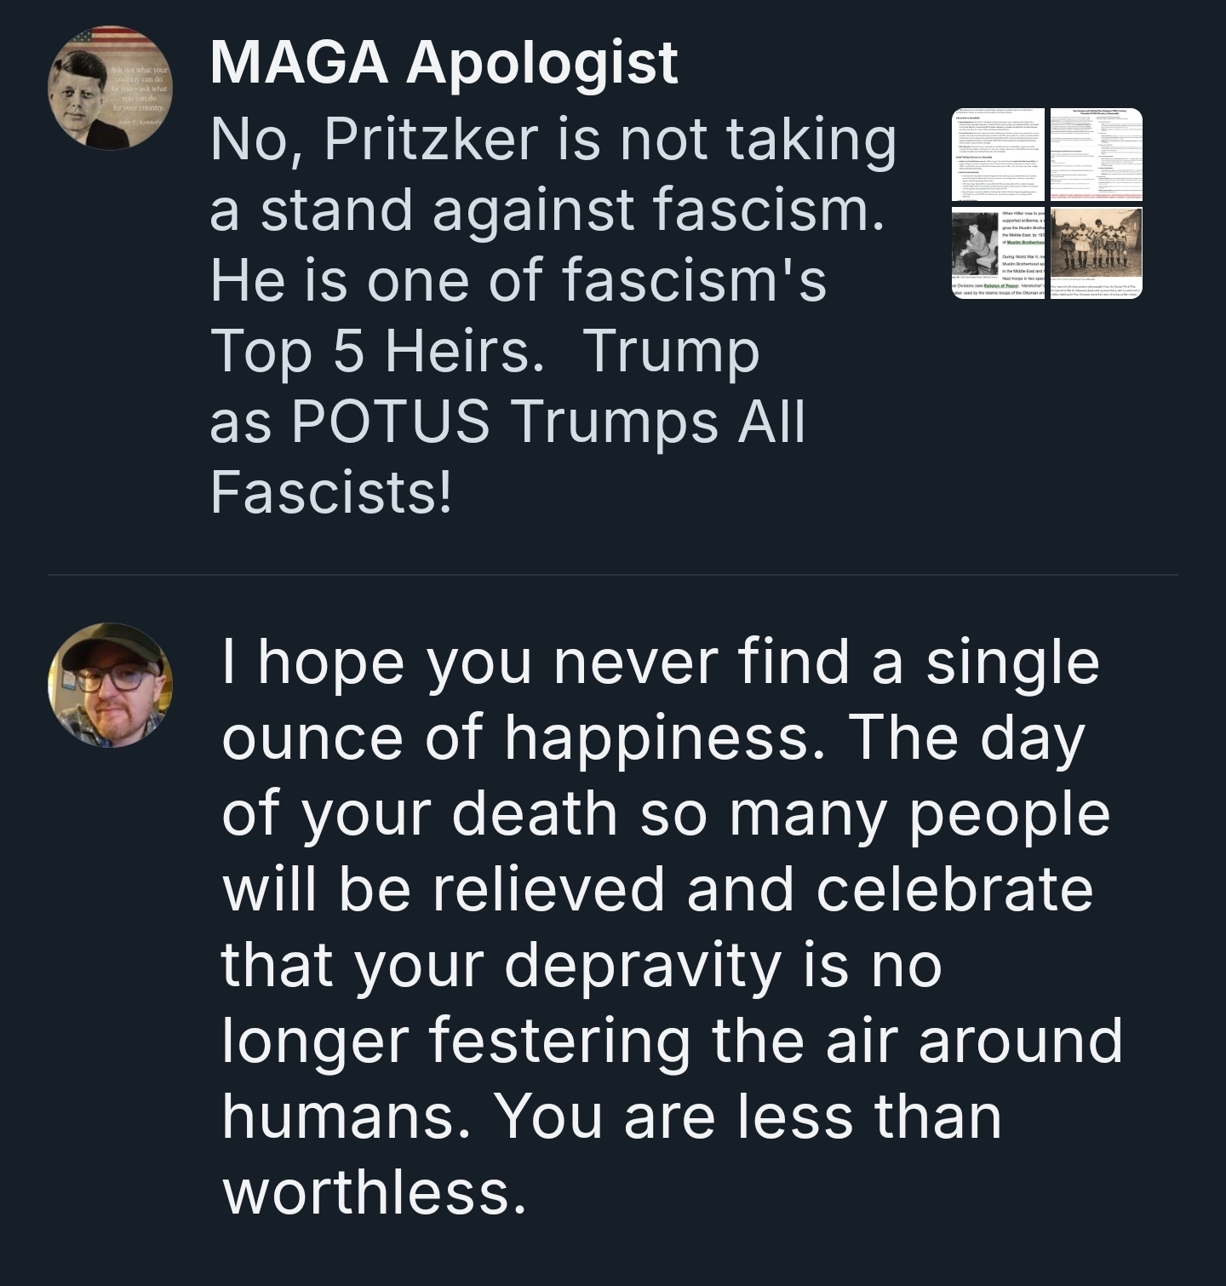Screen dimensions: 1226x1286
Task: Click the line "as POTUS Trumps All"
Action: click(x=507, y=422)
